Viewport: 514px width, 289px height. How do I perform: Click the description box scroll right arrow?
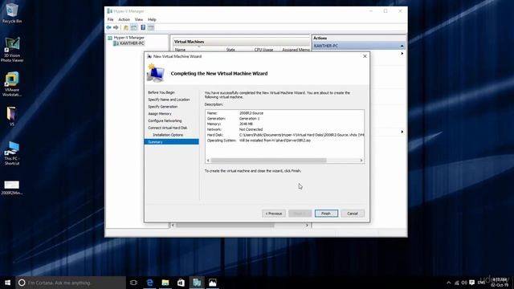(x=361, y=161)
